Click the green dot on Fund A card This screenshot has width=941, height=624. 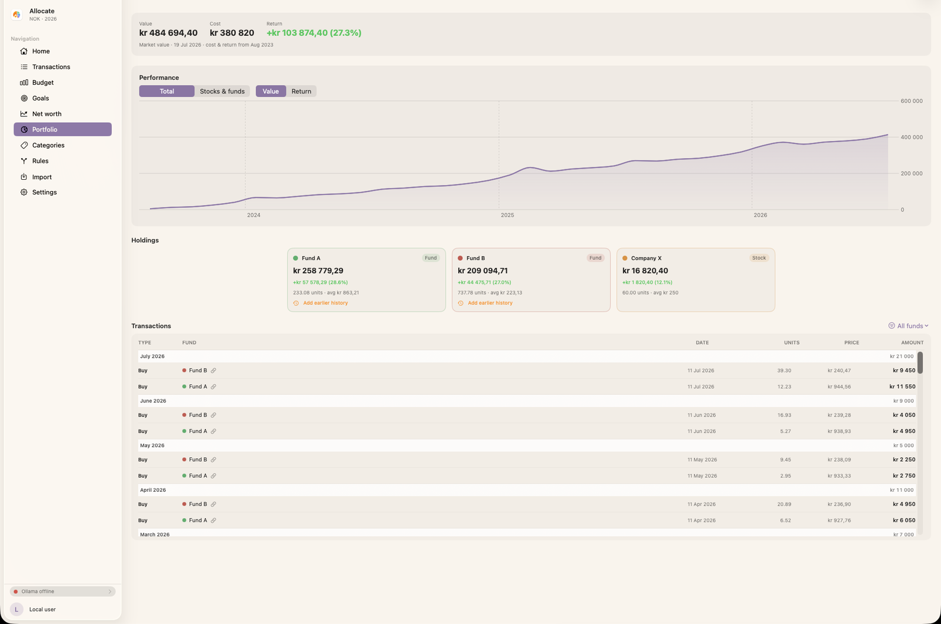tap(295, 258)
